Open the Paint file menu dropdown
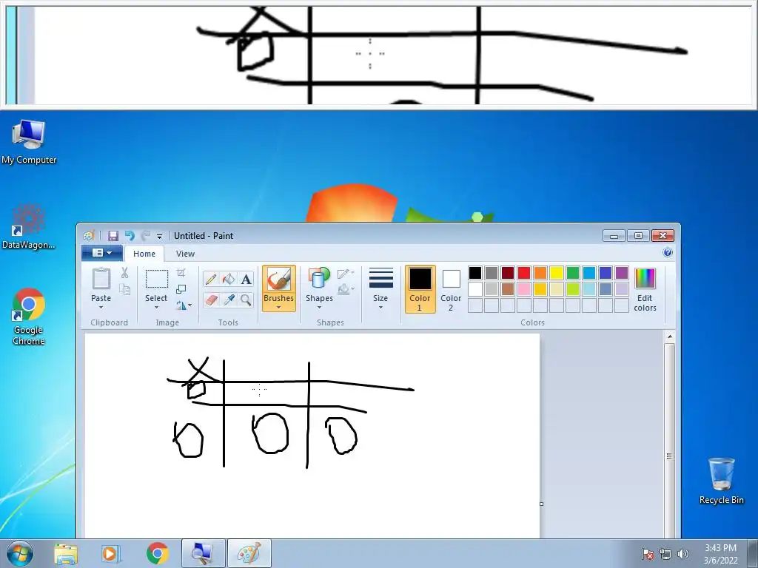The width and height of the screenshot is (758, 568). (102, 253)
